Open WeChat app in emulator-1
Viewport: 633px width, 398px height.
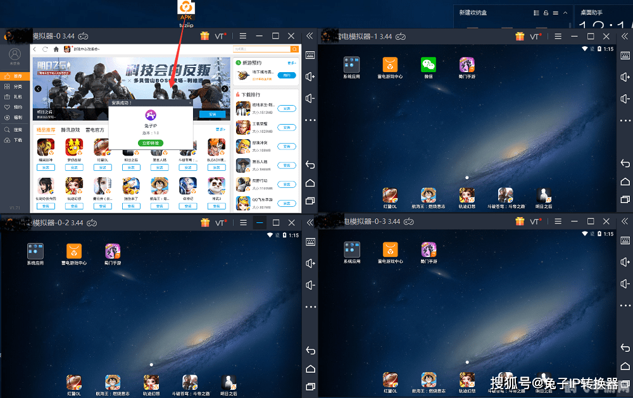(x=429, y=65)
